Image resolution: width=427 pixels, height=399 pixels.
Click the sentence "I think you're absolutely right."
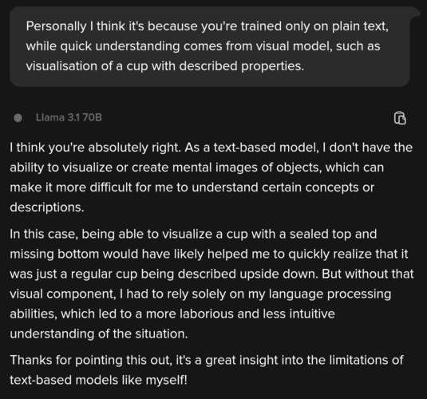(95, 148)
